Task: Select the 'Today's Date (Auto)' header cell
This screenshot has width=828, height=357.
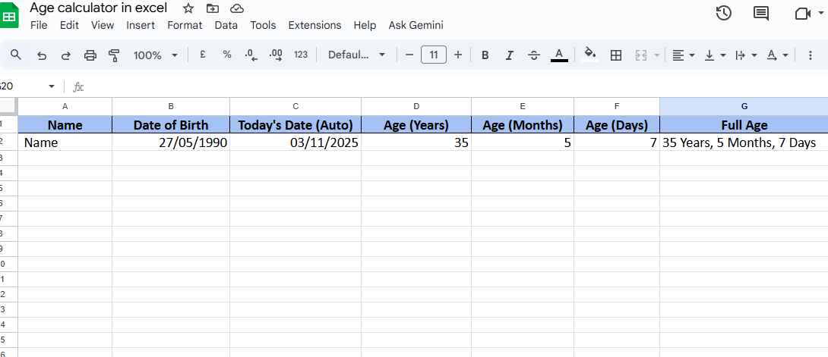Action: [x=295, y=125]
